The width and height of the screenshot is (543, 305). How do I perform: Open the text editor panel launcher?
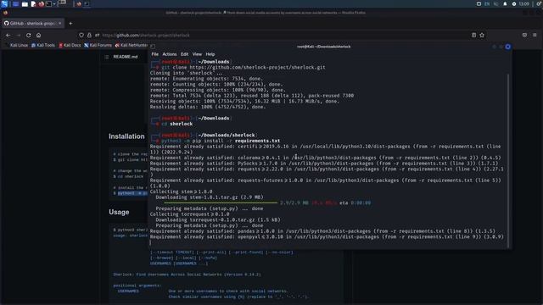pos(33,3)
